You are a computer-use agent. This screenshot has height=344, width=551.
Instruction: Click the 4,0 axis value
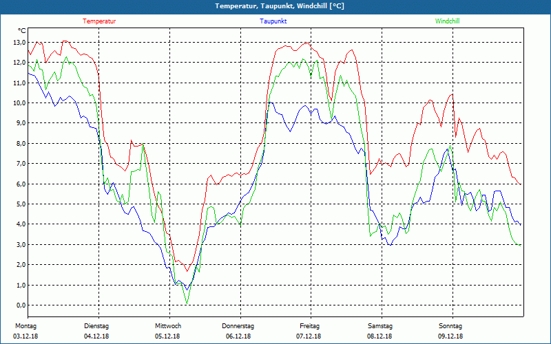click(x=21, y=224)
